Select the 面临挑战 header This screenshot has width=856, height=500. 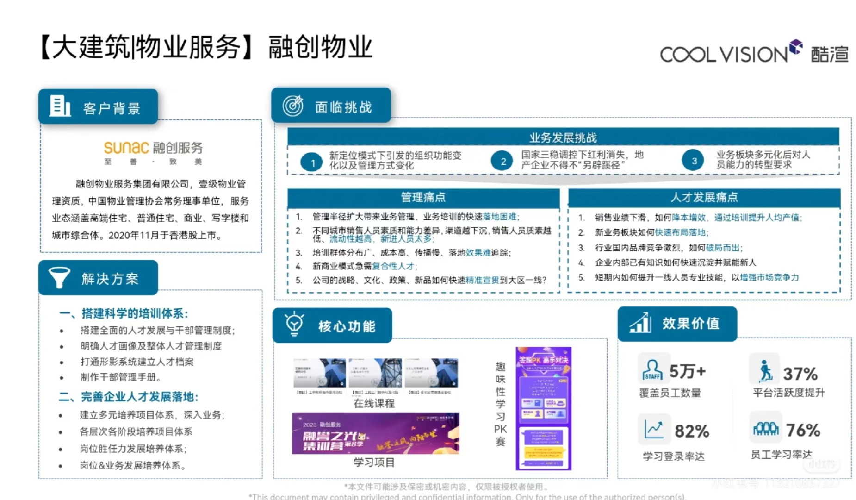pos(331,106)
